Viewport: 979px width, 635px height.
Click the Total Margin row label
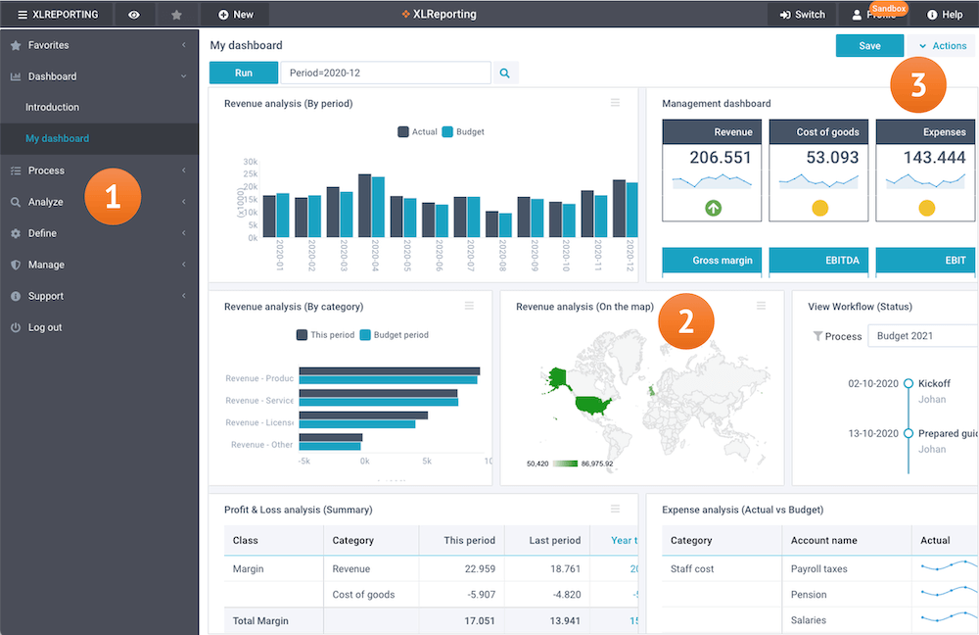pyautogui.click(x=260, y=620)
